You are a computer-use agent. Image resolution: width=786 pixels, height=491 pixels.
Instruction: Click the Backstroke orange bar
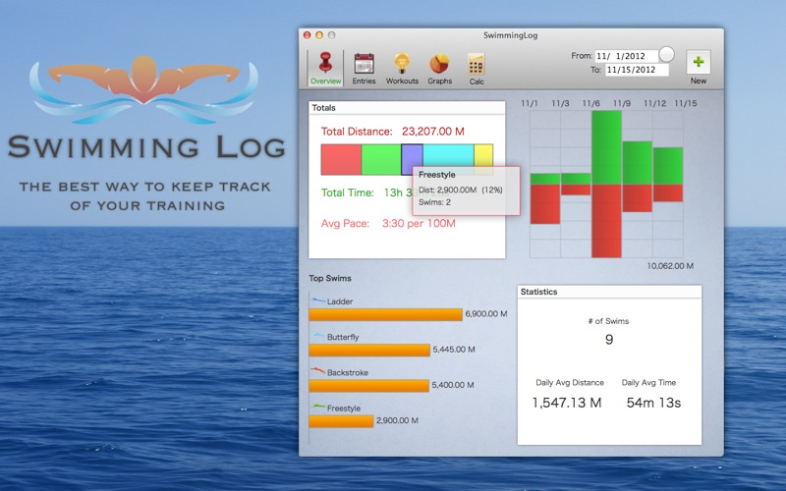(369, 386)
